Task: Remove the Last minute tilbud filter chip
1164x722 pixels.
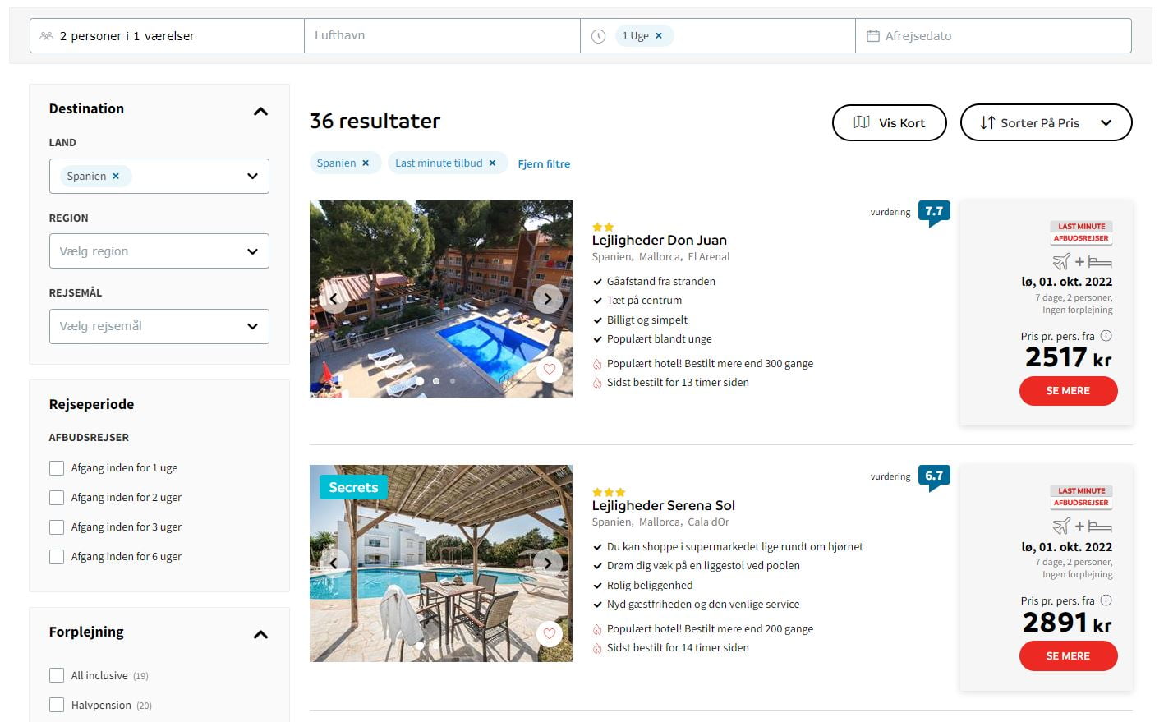Action: [492, 163]
